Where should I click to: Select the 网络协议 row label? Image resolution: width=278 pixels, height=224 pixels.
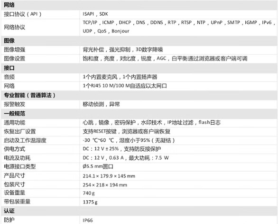pos(15,28)
